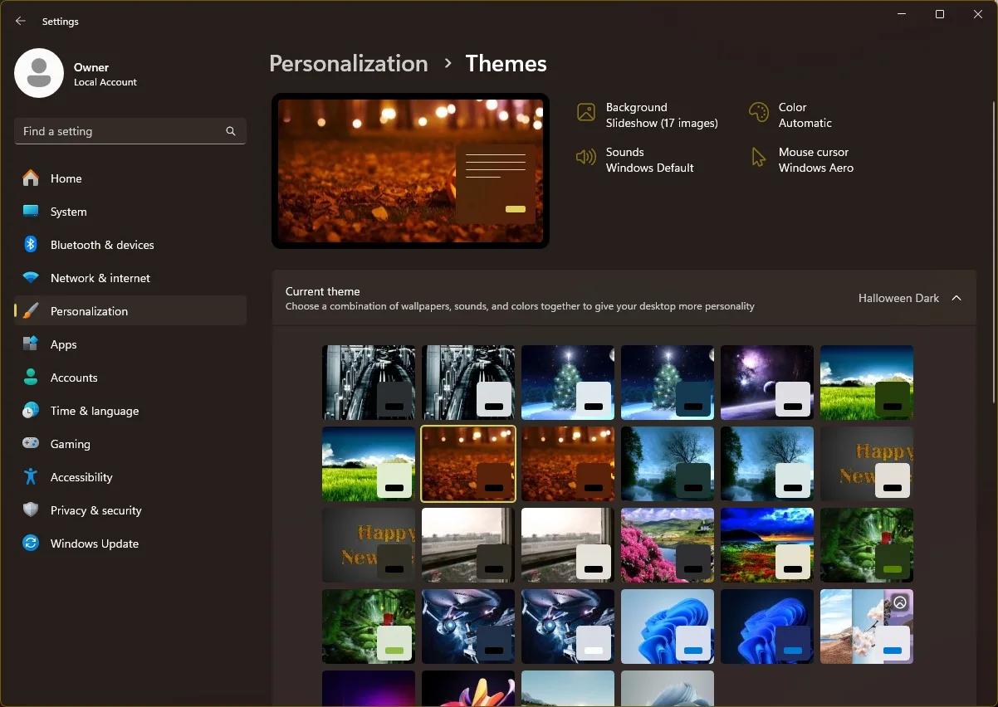The height and width of the screenshot is (707, 998).
Task: Pick the Happy New Year theme, light swatch
Action: pyautogui.click(x=867, y=464)
